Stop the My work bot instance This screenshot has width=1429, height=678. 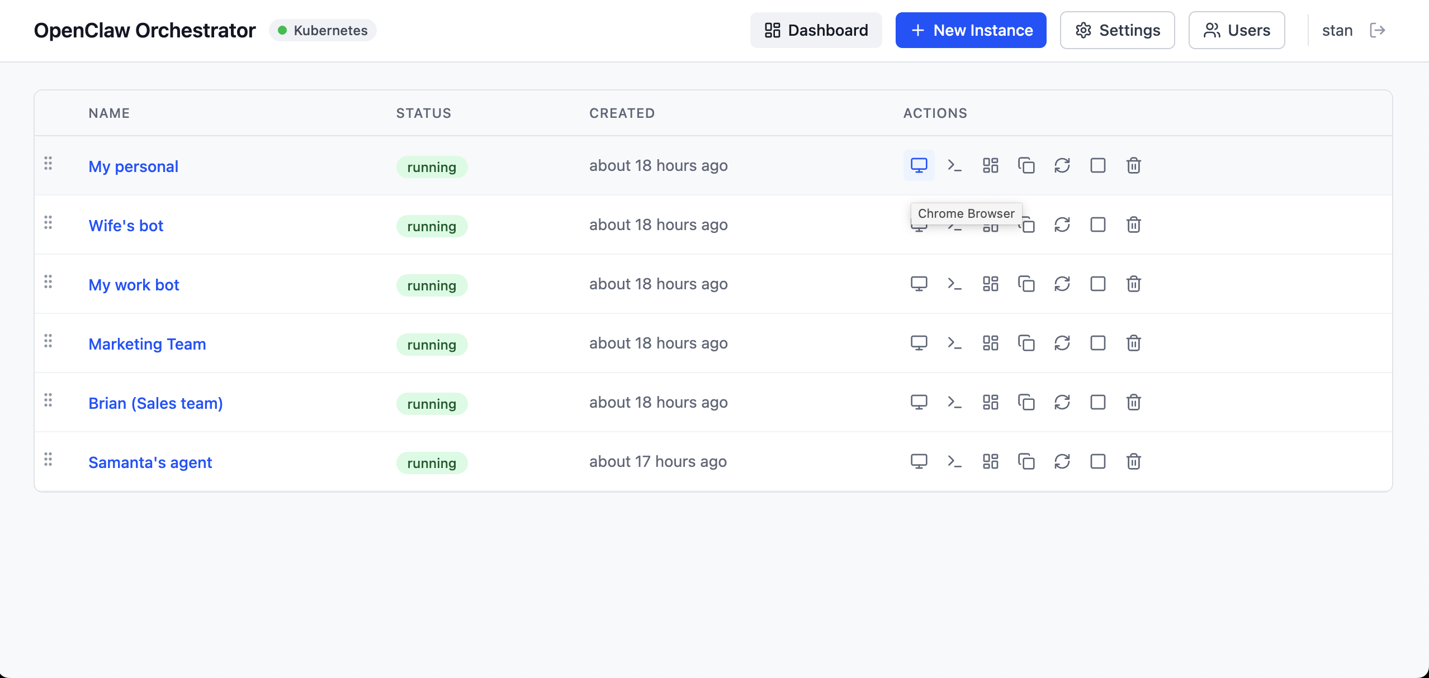1097,284
